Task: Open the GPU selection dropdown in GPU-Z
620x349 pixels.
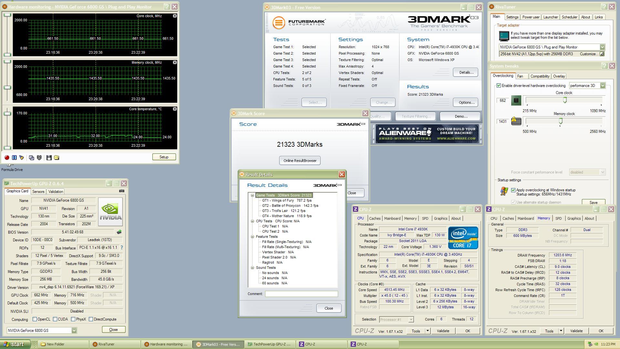Action: pyautogui.click(x=74, y=330)
